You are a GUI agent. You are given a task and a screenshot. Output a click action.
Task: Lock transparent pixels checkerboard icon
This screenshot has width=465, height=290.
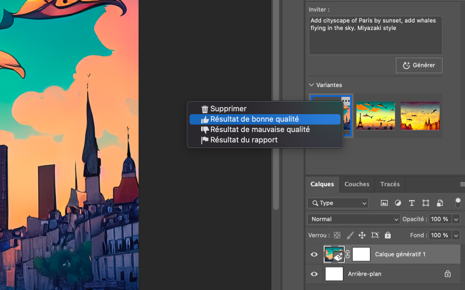[337, 235]
